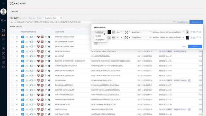Screen dimensions: 206x116
Task: Check the WIN-HARRISONPREGLER row checkbox
Action: click(13, 95)
